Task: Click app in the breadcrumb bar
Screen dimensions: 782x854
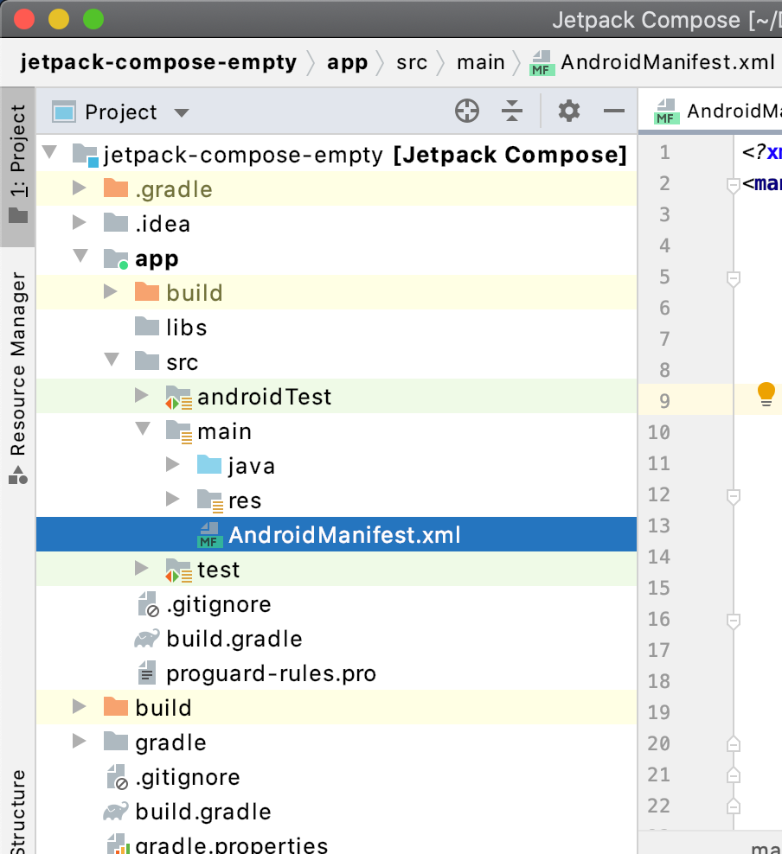Action: 348,62
